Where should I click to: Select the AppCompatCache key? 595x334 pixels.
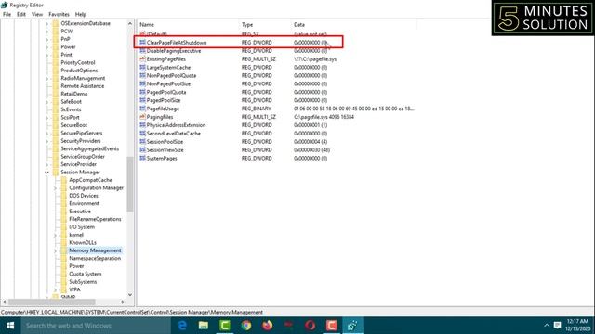pyautogui.click(x=90, y=180)
